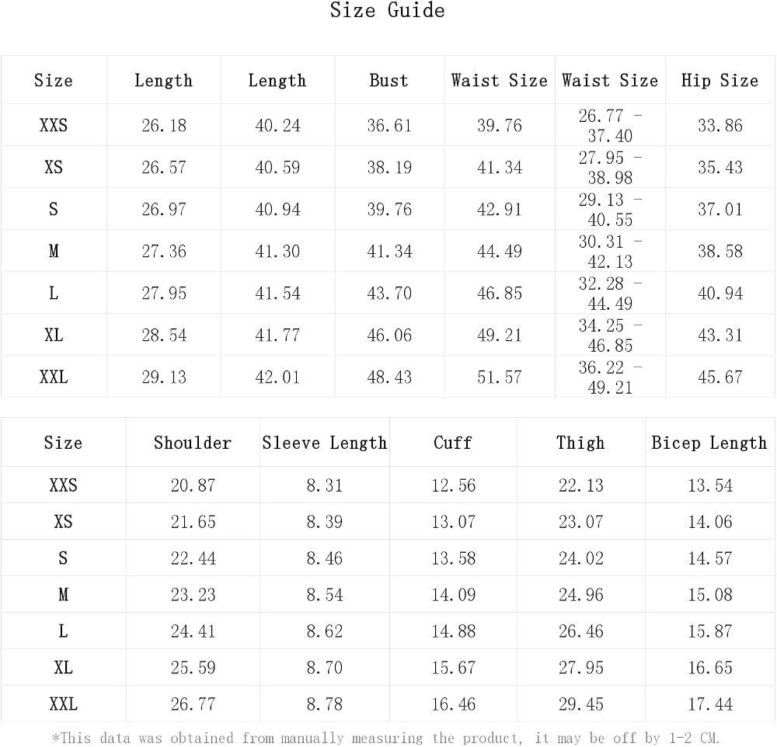Select bicep length value 15.87
The width and height of the screenshot is (777, 747).
pyautogui.click(x=710, y=631)
